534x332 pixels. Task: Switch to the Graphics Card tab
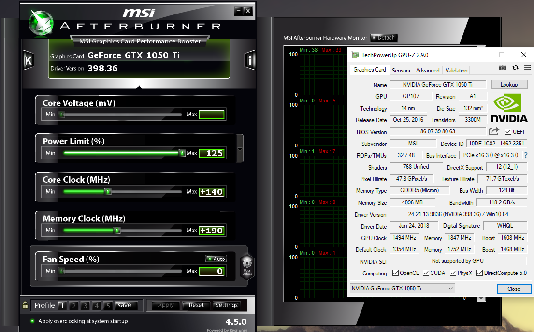[x=370, y=70]
